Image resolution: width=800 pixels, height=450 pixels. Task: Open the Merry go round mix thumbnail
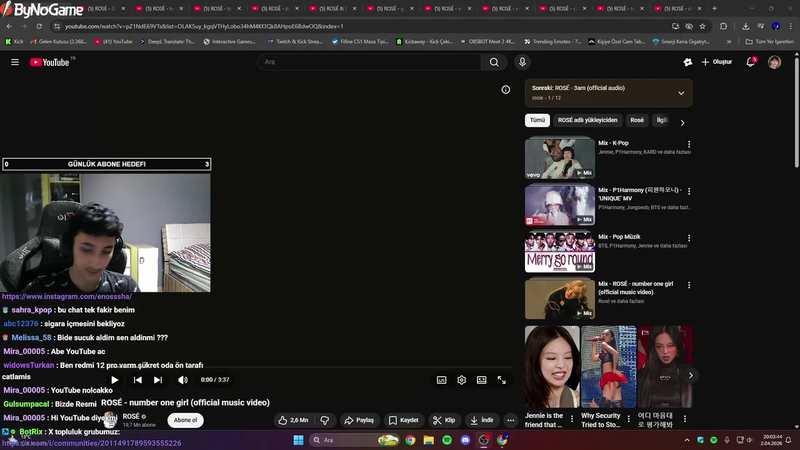(x=559, y=252)
